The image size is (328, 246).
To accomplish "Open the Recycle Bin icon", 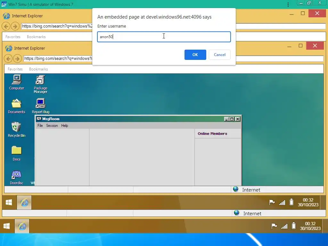I will (x=17, y=130).
